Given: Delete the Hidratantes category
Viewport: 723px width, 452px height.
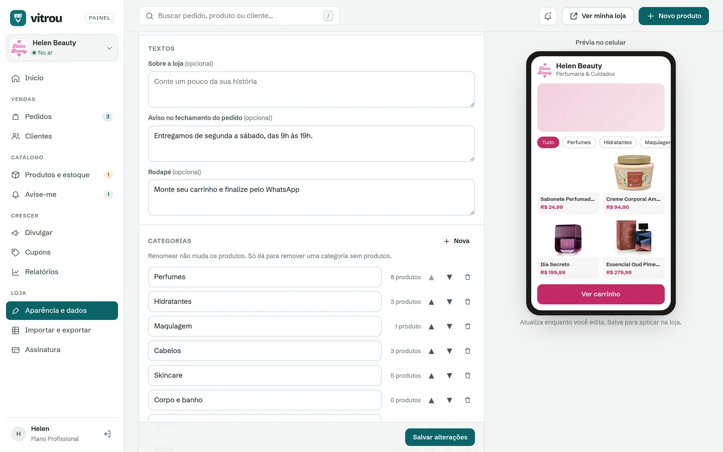Looking at the screenshot, I should click(468, 302).
